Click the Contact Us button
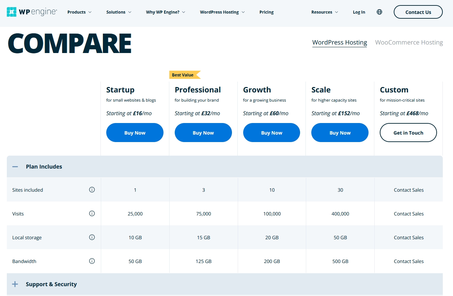 click(418, 12)
